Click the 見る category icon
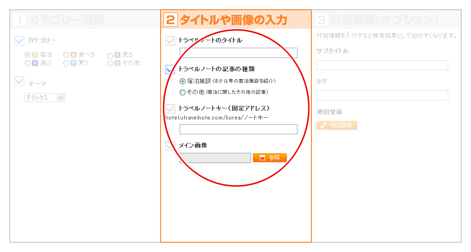471x252 pixels. [117, 55]
